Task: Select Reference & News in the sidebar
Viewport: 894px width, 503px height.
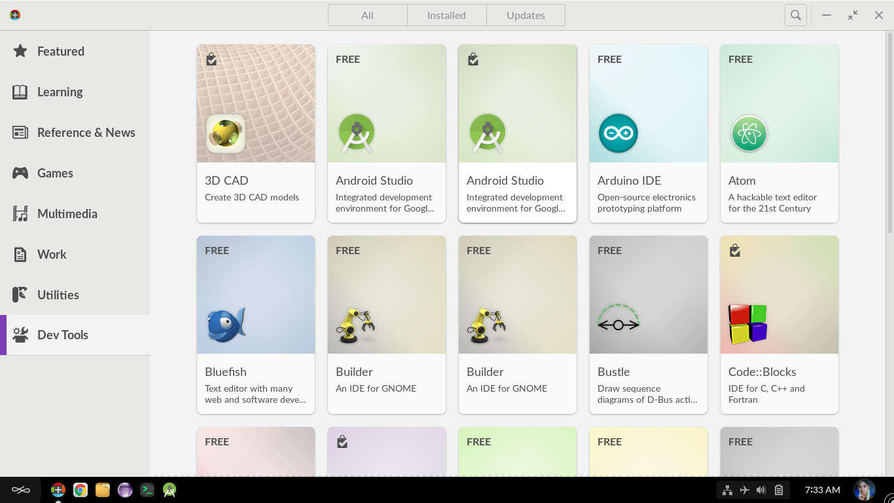Action: pyautogui.click(x=75, y=132)
